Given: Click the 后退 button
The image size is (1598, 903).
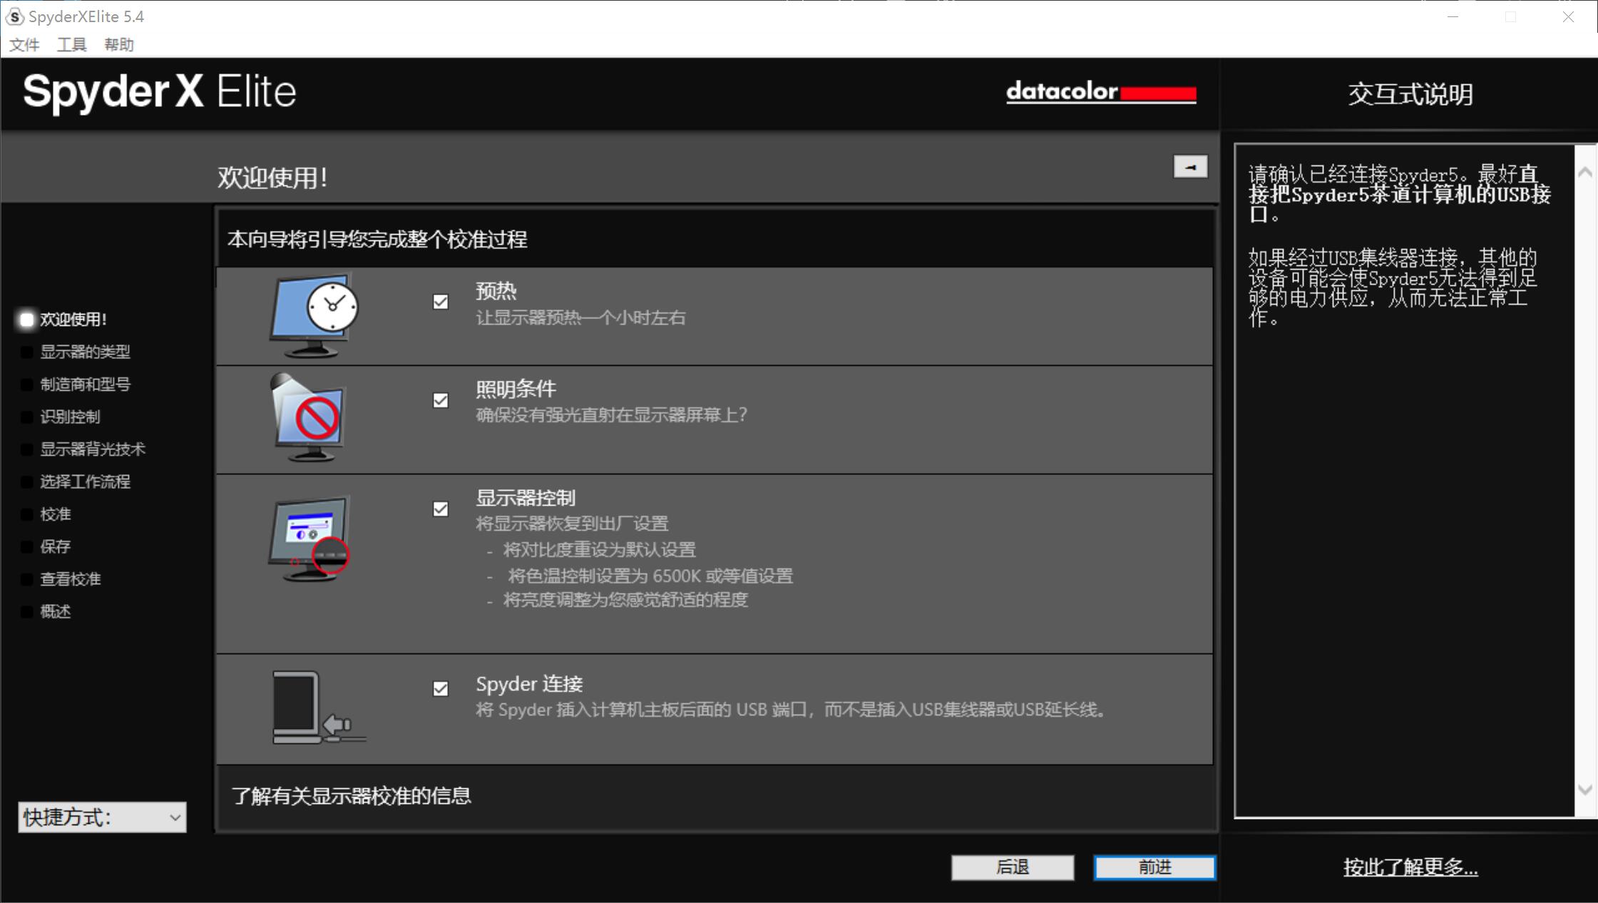Looking at the screenshot, I should 1013,867.
